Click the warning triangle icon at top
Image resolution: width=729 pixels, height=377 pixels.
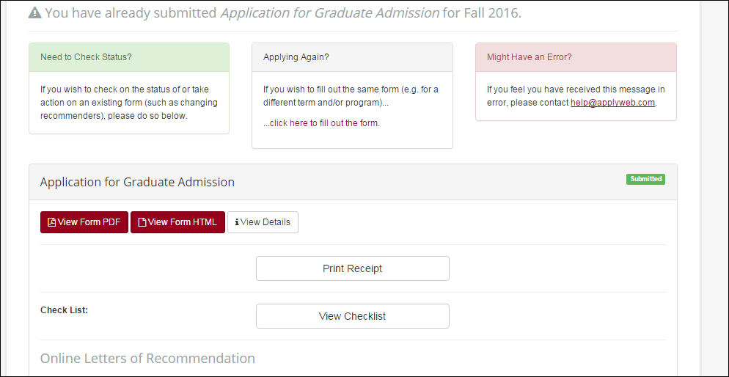[x=34, y=13]
